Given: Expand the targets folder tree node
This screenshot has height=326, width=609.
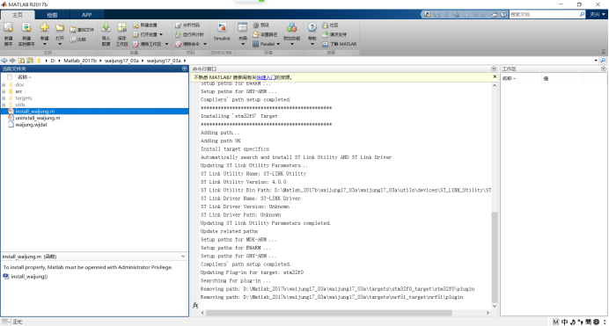Looking at the screenshot, I should [x=4, y=98].
